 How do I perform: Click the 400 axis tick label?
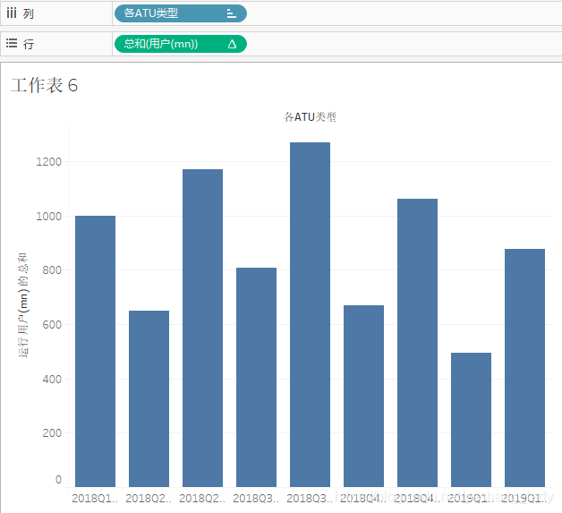(x=52, y=380)
